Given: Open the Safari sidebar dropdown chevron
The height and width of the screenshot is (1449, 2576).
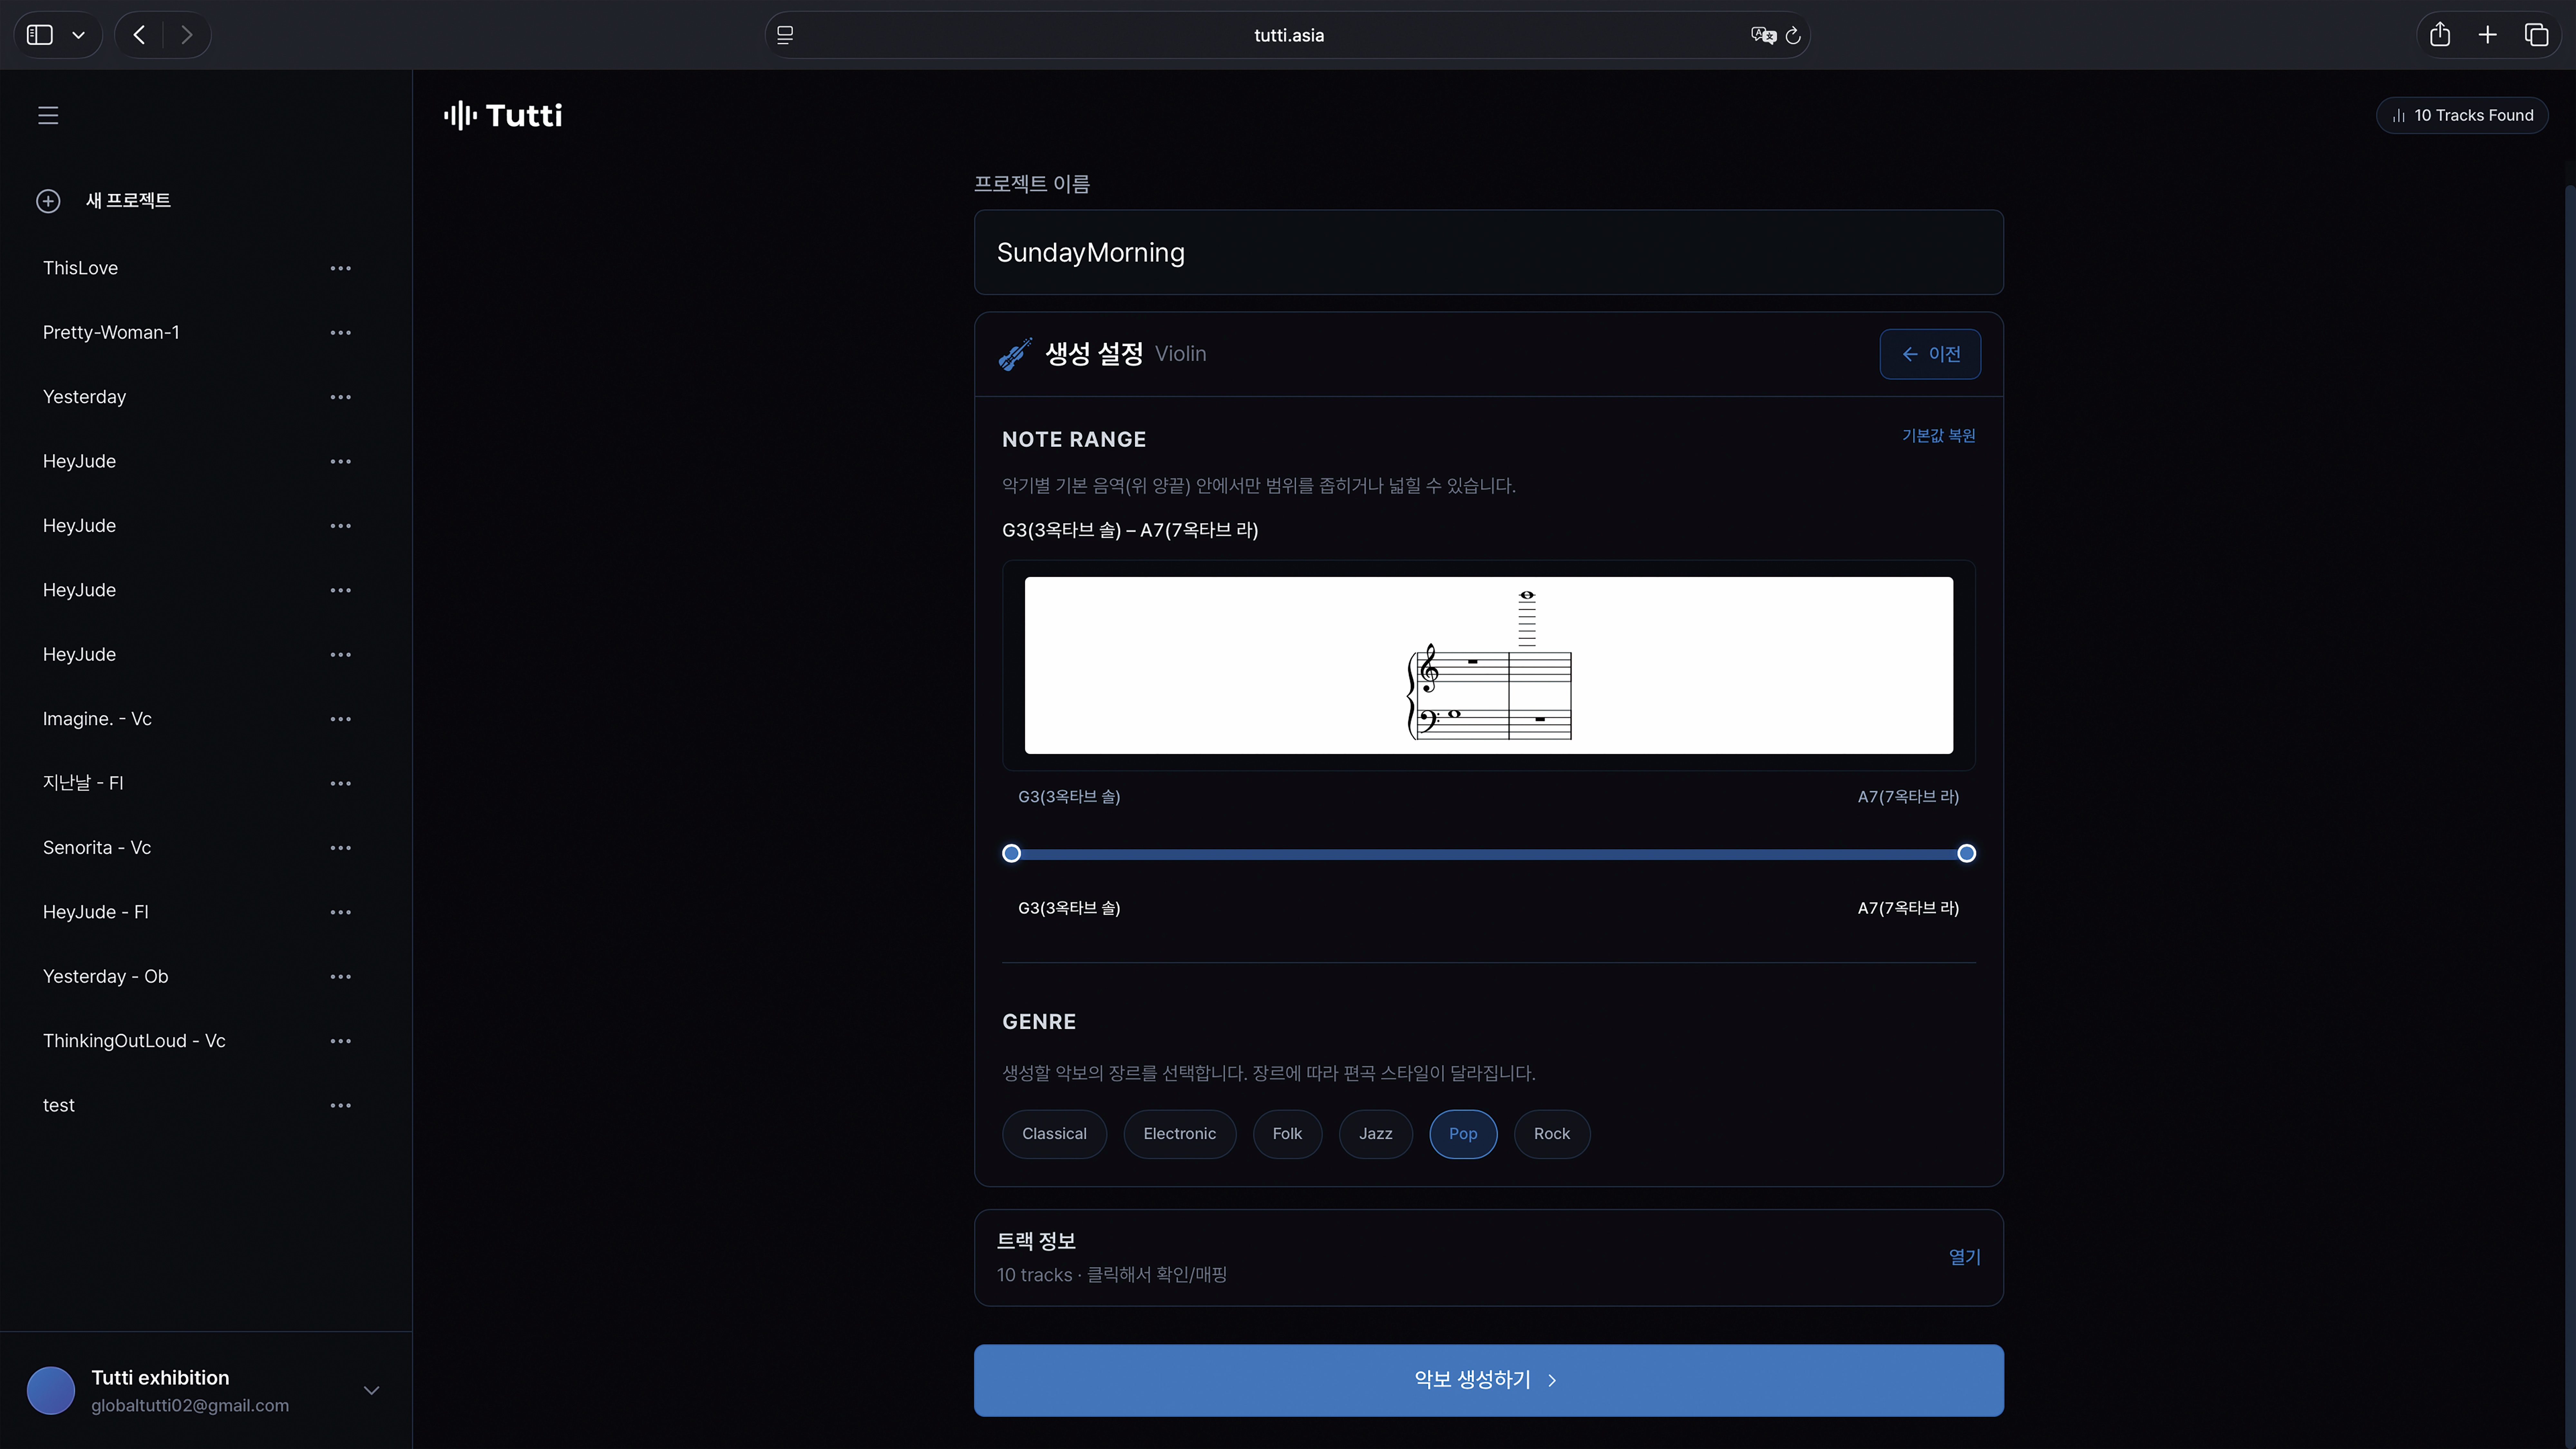Looking at the screenshot, I should tap(78, 35).
